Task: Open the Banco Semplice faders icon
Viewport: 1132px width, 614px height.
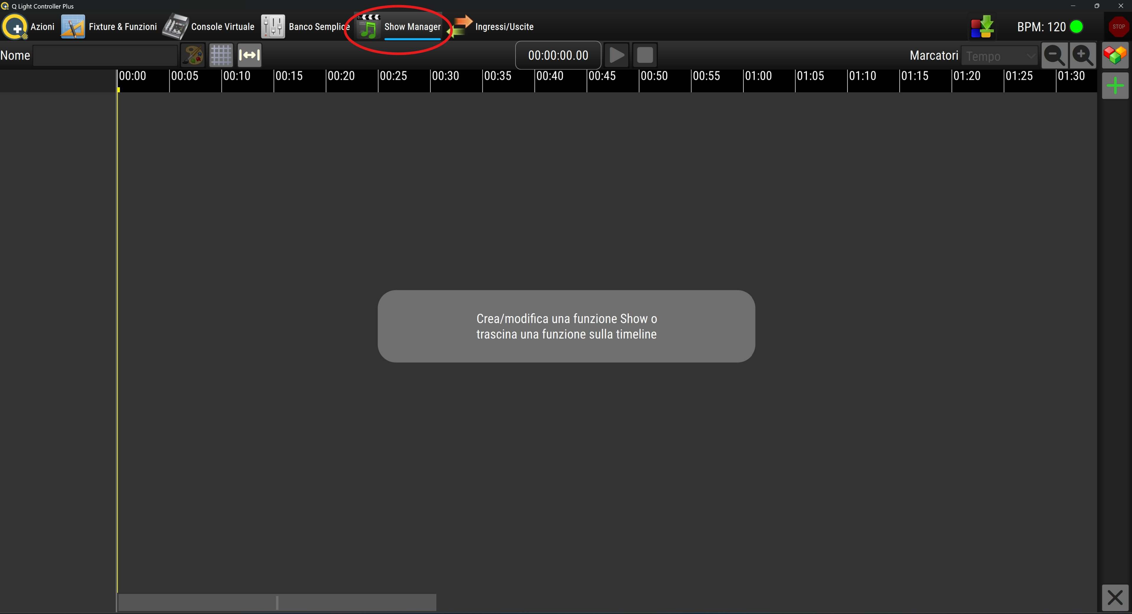Action: (x=273, y=27)
